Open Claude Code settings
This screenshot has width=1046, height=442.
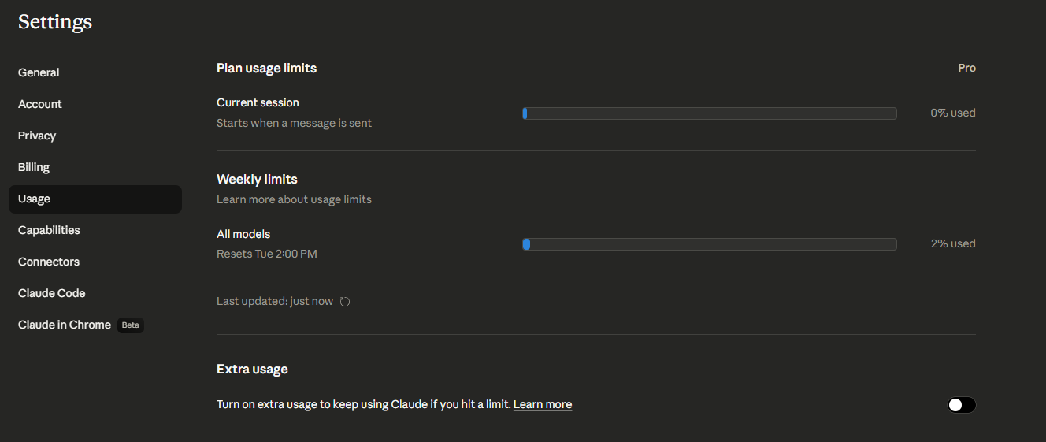click(52, 293)
